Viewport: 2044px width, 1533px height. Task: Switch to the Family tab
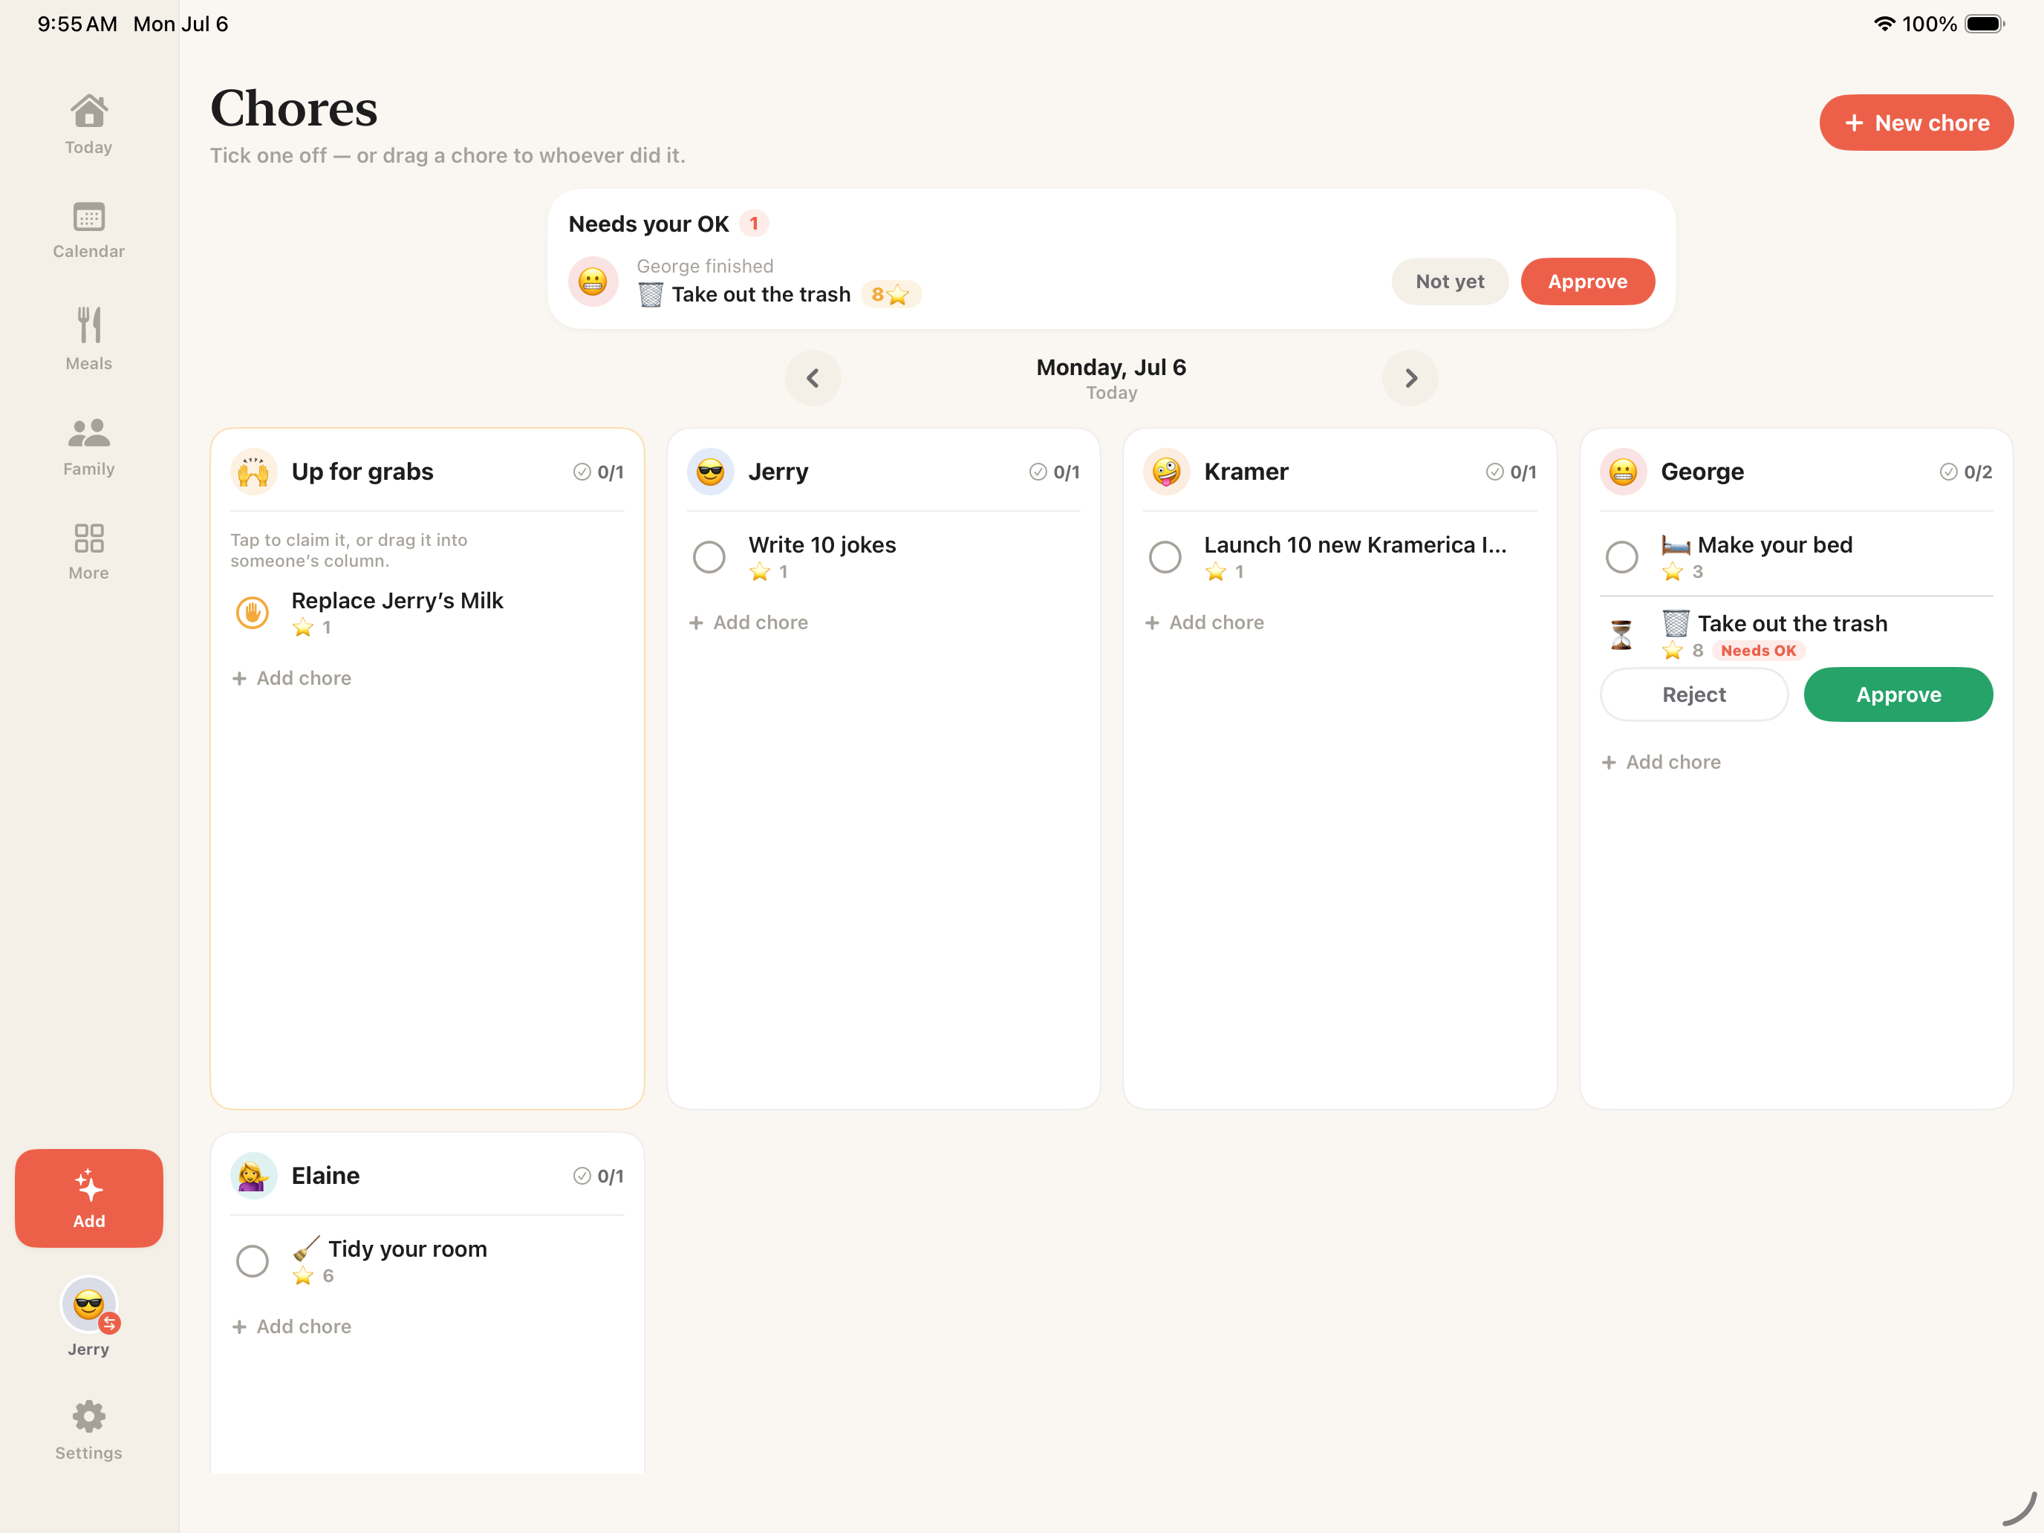[x=88, y=446]
